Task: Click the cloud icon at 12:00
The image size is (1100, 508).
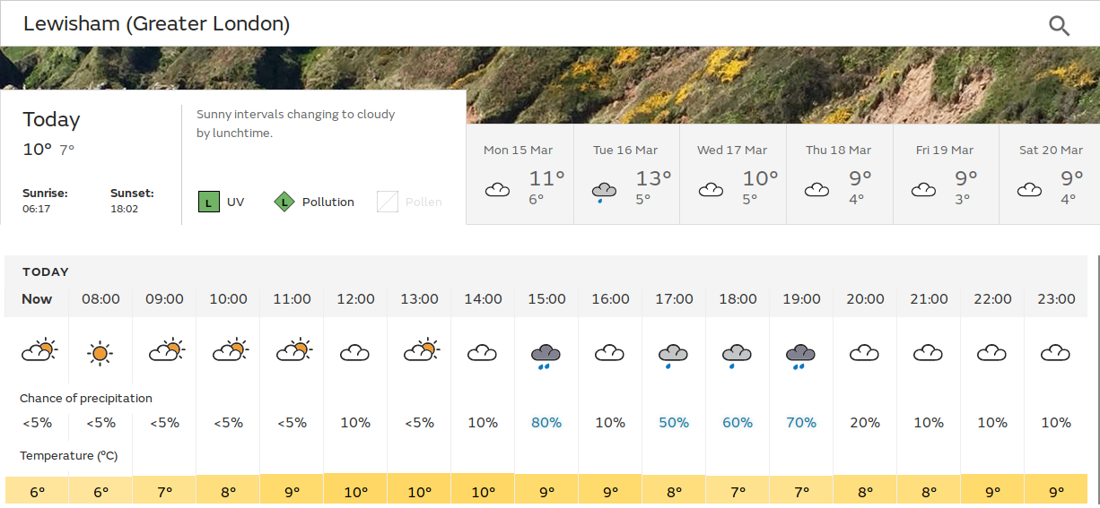Action: click(x=355, y=353)
